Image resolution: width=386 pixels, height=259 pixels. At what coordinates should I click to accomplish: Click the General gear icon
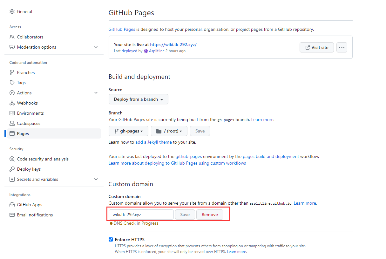coord(12,11)
